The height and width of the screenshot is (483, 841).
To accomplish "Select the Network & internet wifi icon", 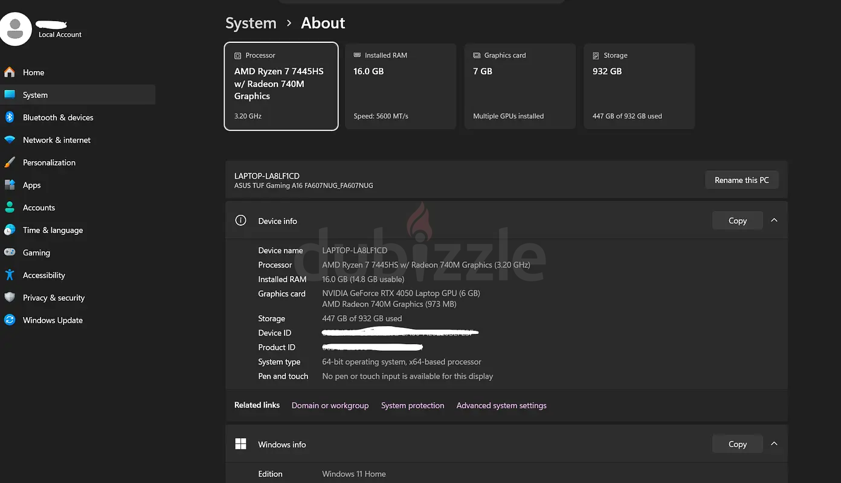I will click(10, 140).
